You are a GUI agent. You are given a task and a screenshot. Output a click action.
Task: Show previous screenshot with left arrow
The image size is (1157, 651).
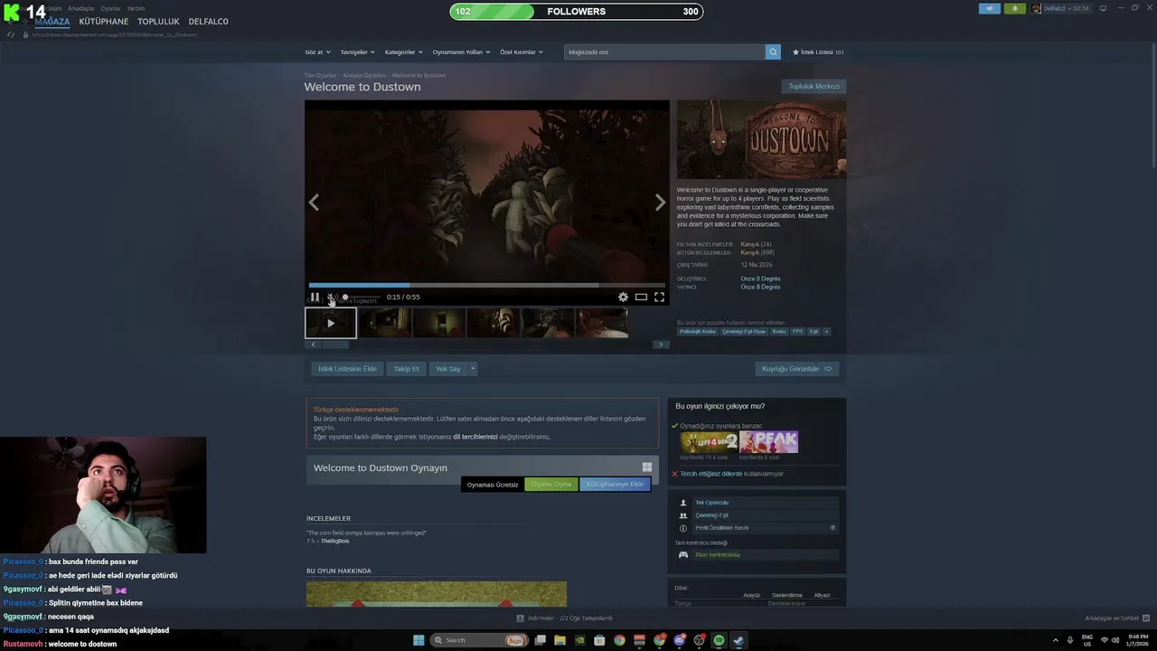point(314,203)
